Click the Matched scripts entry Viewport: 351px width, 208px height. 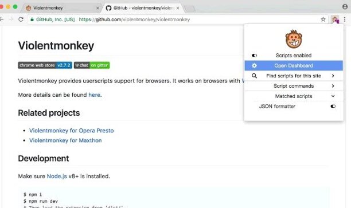pos(294,96)
